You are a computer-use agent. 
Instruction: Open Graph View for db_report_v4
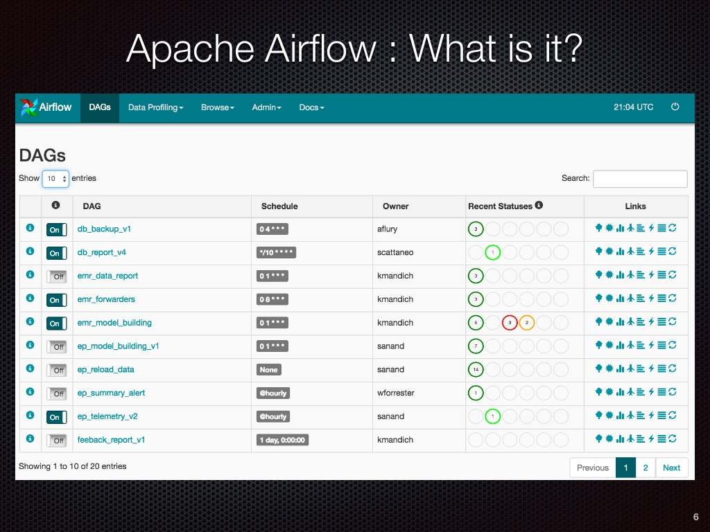(609, 251)
